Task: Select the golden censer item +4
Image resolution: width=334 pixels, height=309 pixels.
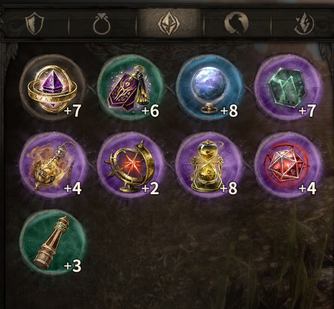Action: (x=52, y=165)
